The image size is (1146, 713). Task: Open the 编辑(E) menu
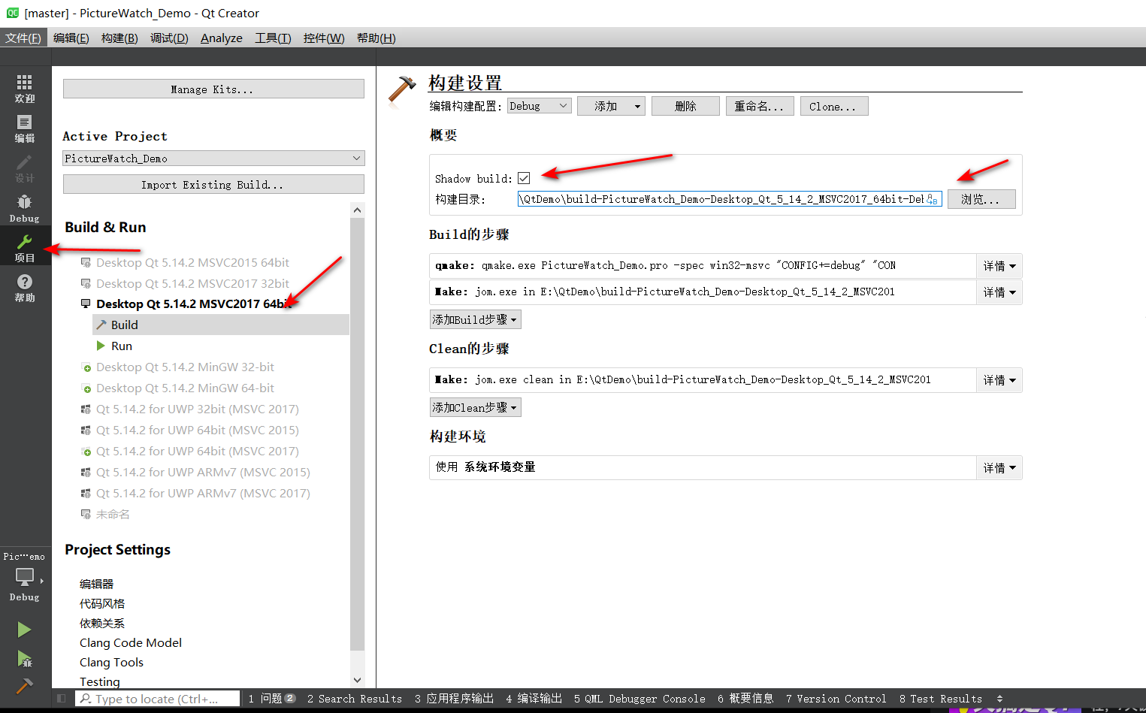[x=71, y=38]
